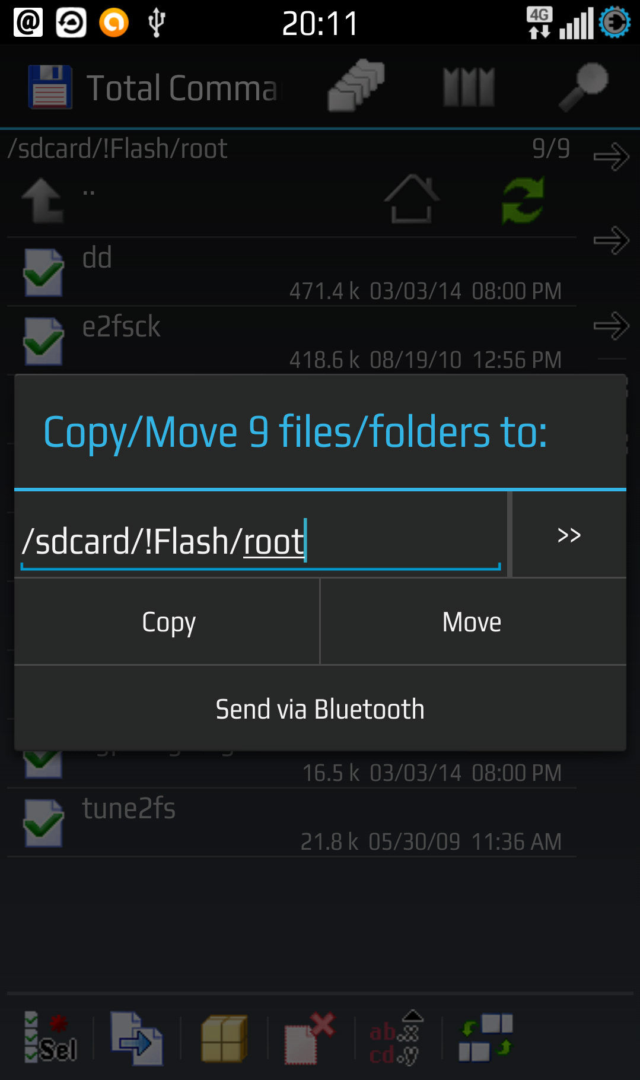Screen dimensions: 640x1080
Task: Choose Move in the dialog
Action: point(473,621)
